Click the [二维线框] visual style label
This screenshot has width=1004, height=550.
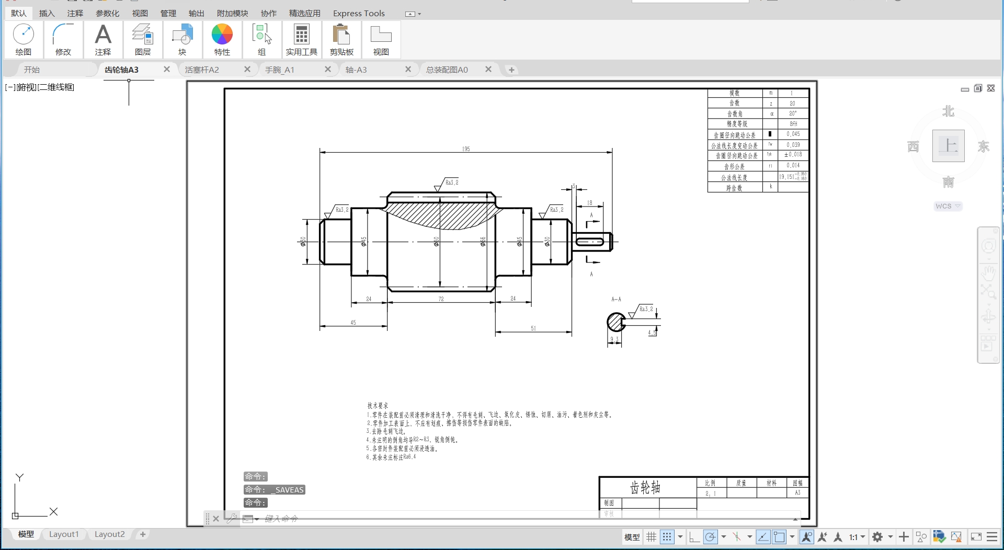coord(56,87)
